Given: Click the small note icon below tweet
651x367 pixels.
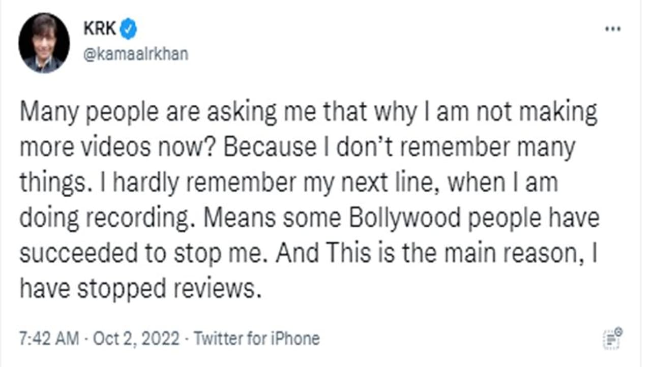Looking at the screenshot, I should point(612,338).
